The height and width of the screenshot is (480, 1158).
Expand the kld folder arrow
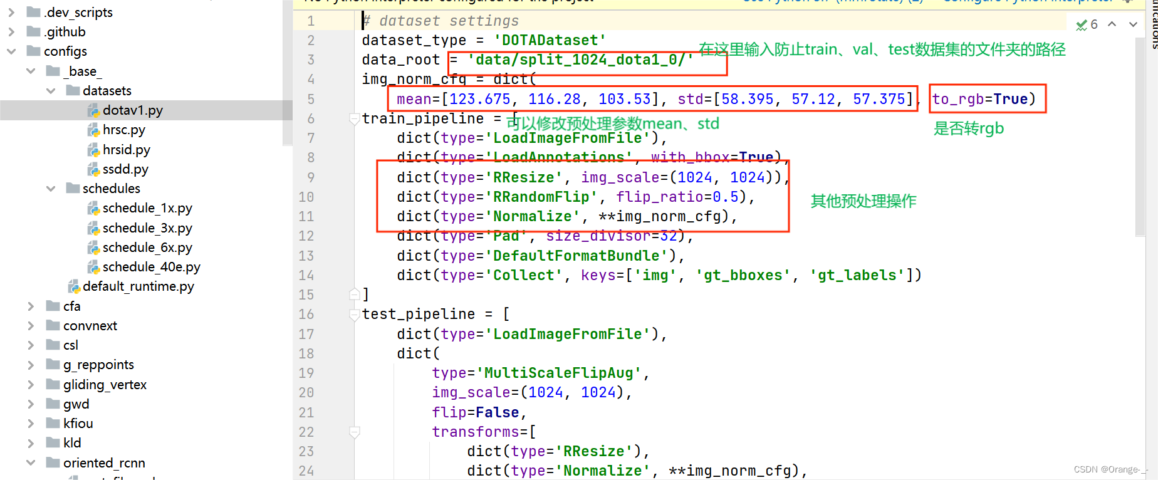point(31,443)
